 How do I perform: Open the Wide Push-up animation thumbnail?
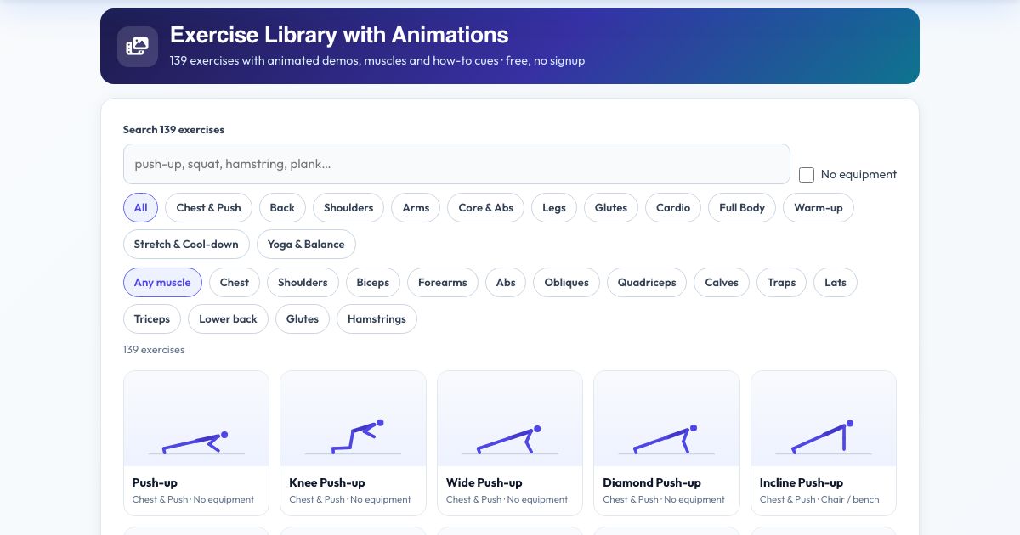[510, 419]
